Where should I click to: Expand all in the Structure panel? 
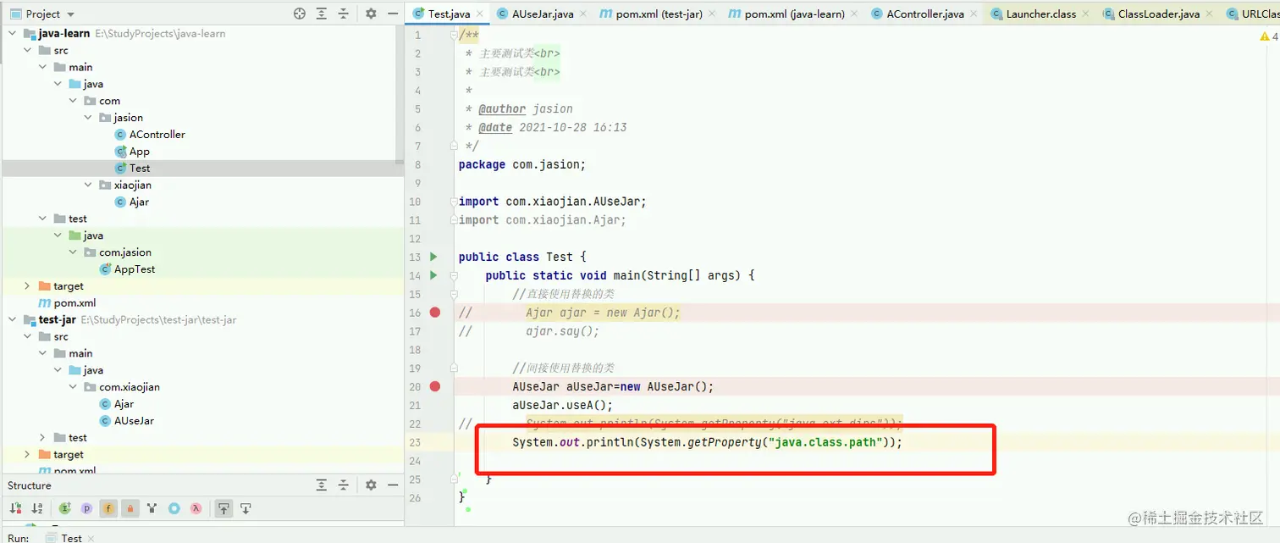point(322,485)
